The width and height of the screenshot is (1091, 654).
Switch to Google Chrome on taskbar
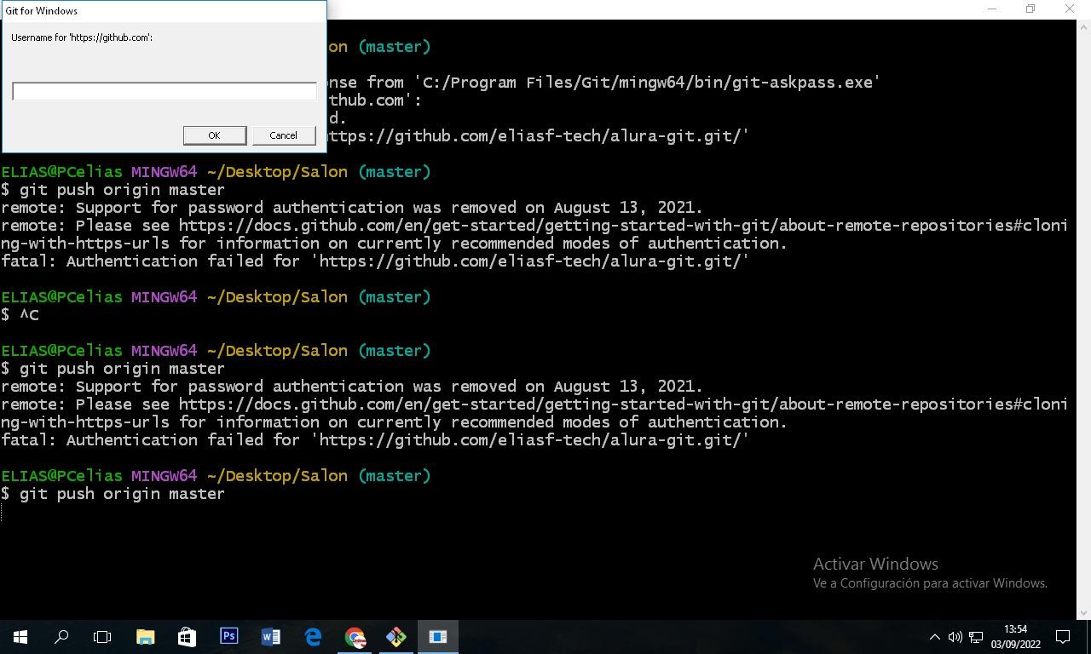click(355, 637)
